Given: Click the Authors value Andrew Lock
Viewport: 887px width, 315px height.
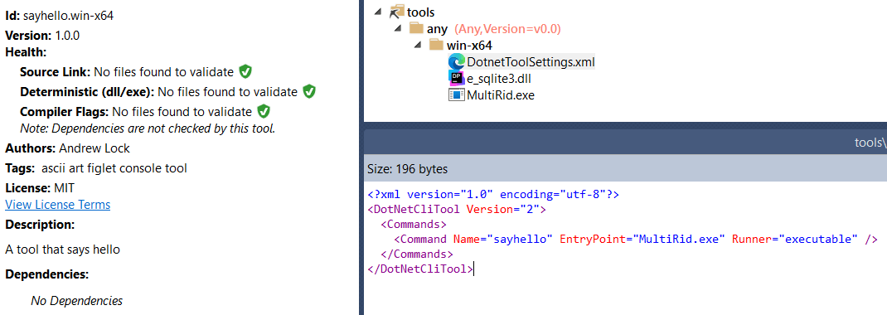Looking at the screenshot, I should [95, 148].
